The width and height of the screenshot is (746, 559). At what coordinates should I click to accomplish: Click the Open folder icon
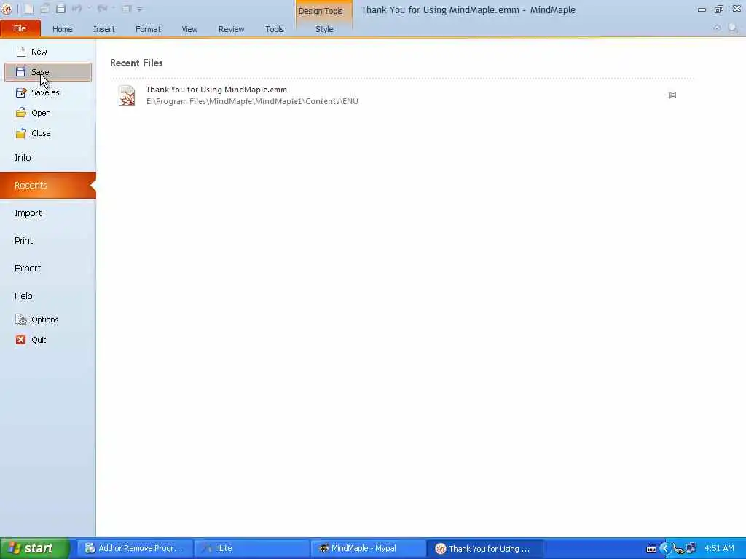[21, 113]
